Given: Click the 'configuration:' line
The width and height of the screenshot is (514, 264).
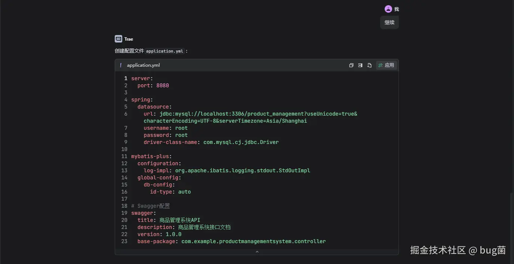Looking at the screenshot, I should [159, 163].
